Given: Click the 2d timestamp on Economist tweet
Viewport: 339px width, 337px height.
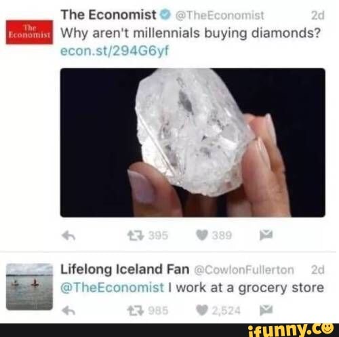Looking at the screenshot, I should click(318, 16).
